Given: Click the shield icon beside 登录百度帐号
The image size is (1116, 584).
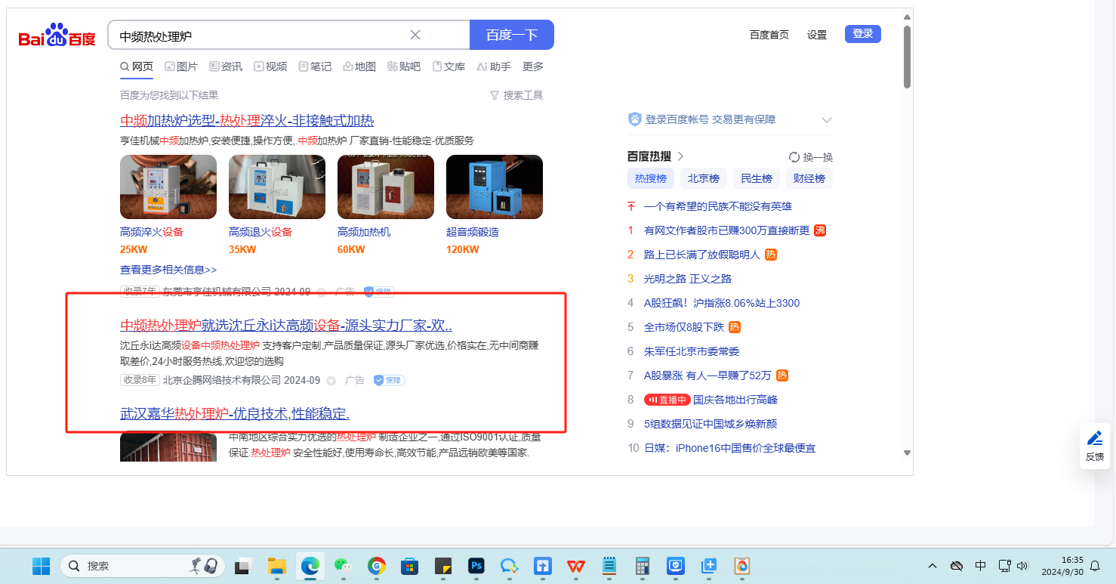Looking at the screenshot, I should coord(634,119).
